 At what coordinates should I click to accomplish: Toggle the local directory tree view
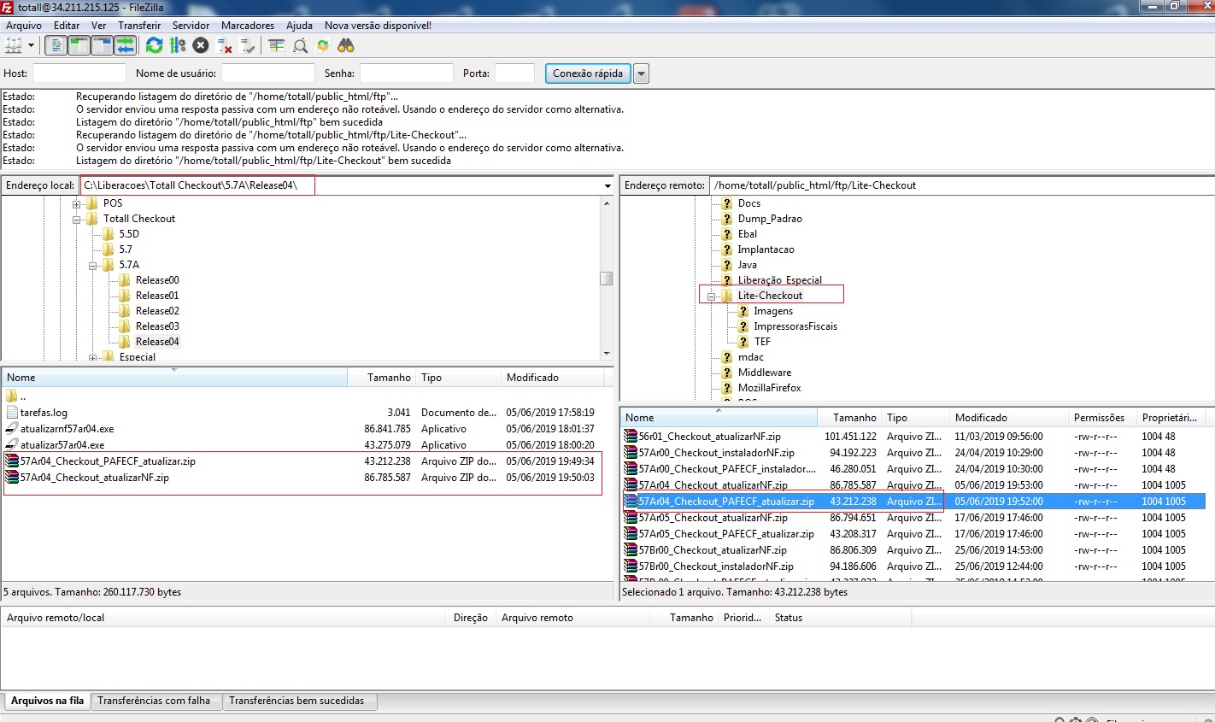[x=79, y=45]
